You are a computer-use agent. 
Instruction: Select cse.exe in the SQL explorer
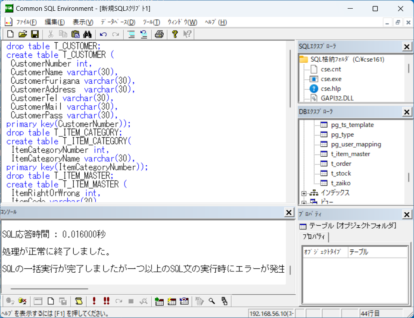tap(331, 79)
